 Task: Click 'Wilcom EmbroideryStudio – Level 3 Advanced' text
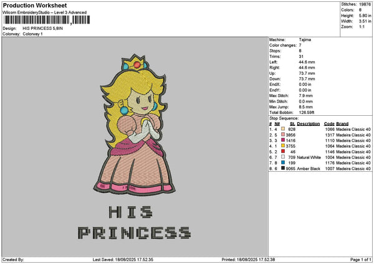click(x=44, y=12)
